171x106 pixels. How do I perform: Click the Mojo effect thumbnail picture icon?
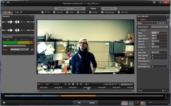(x=160, y=23)
